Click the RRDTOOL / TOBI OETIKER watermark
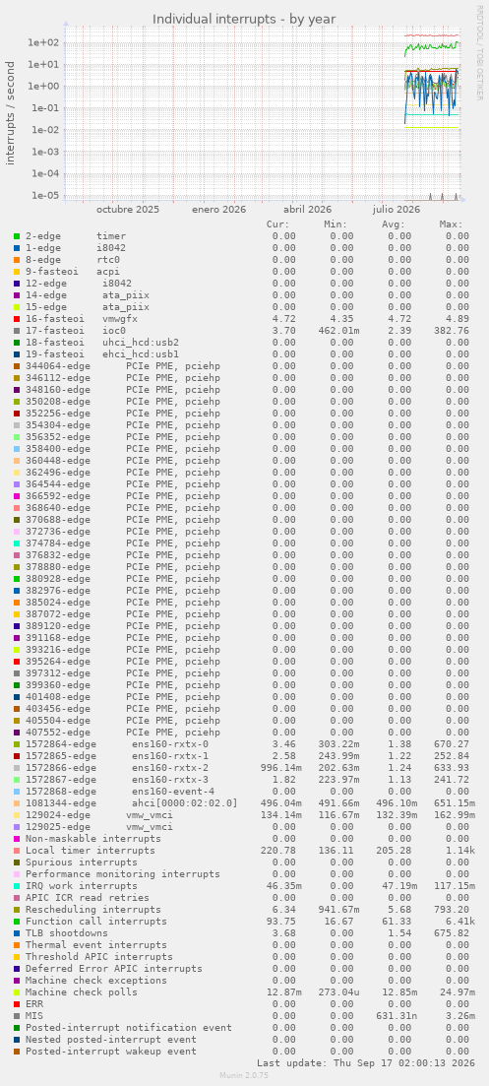The width and height of the screenshot is (489, 1086). (479, 52)
